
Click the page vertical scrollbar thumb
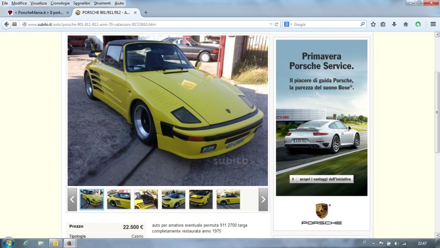(x=437, y=112)
